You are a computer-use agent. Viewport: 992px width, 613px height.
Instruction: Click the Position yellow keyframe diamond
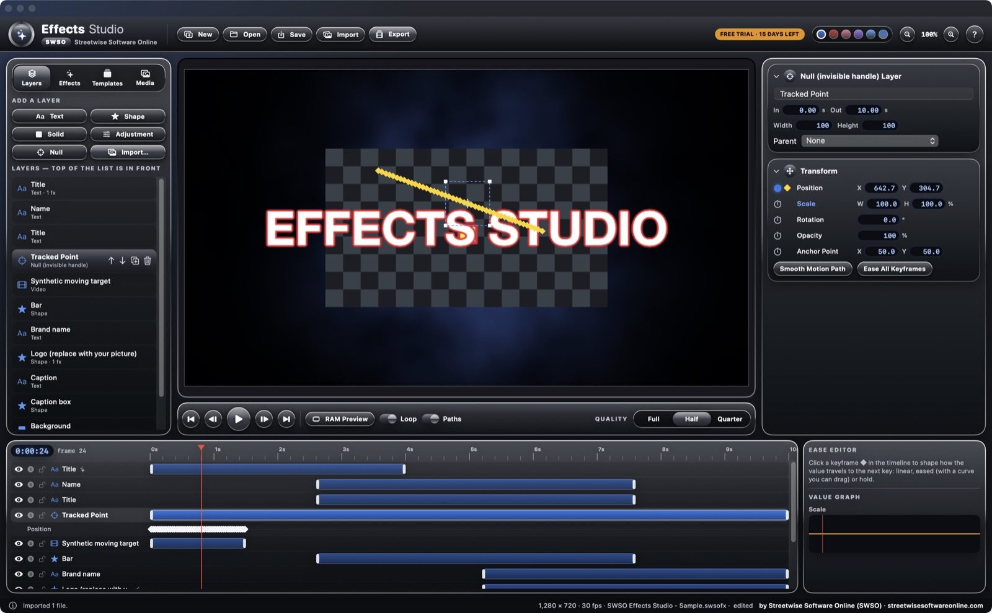[787, 188]
